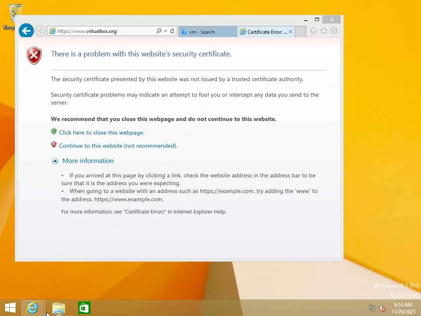Click the 'More information' heading link
421x316 pixels.
tap(88, 161)
